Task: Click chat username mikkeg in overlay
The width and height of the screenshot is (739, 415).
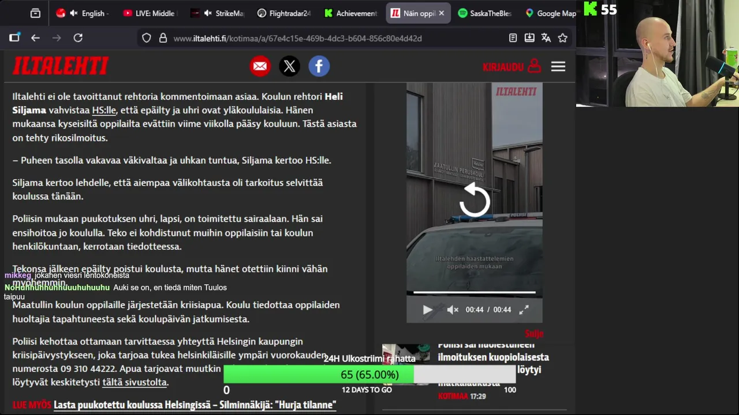Action: click(x=18, y=276)
